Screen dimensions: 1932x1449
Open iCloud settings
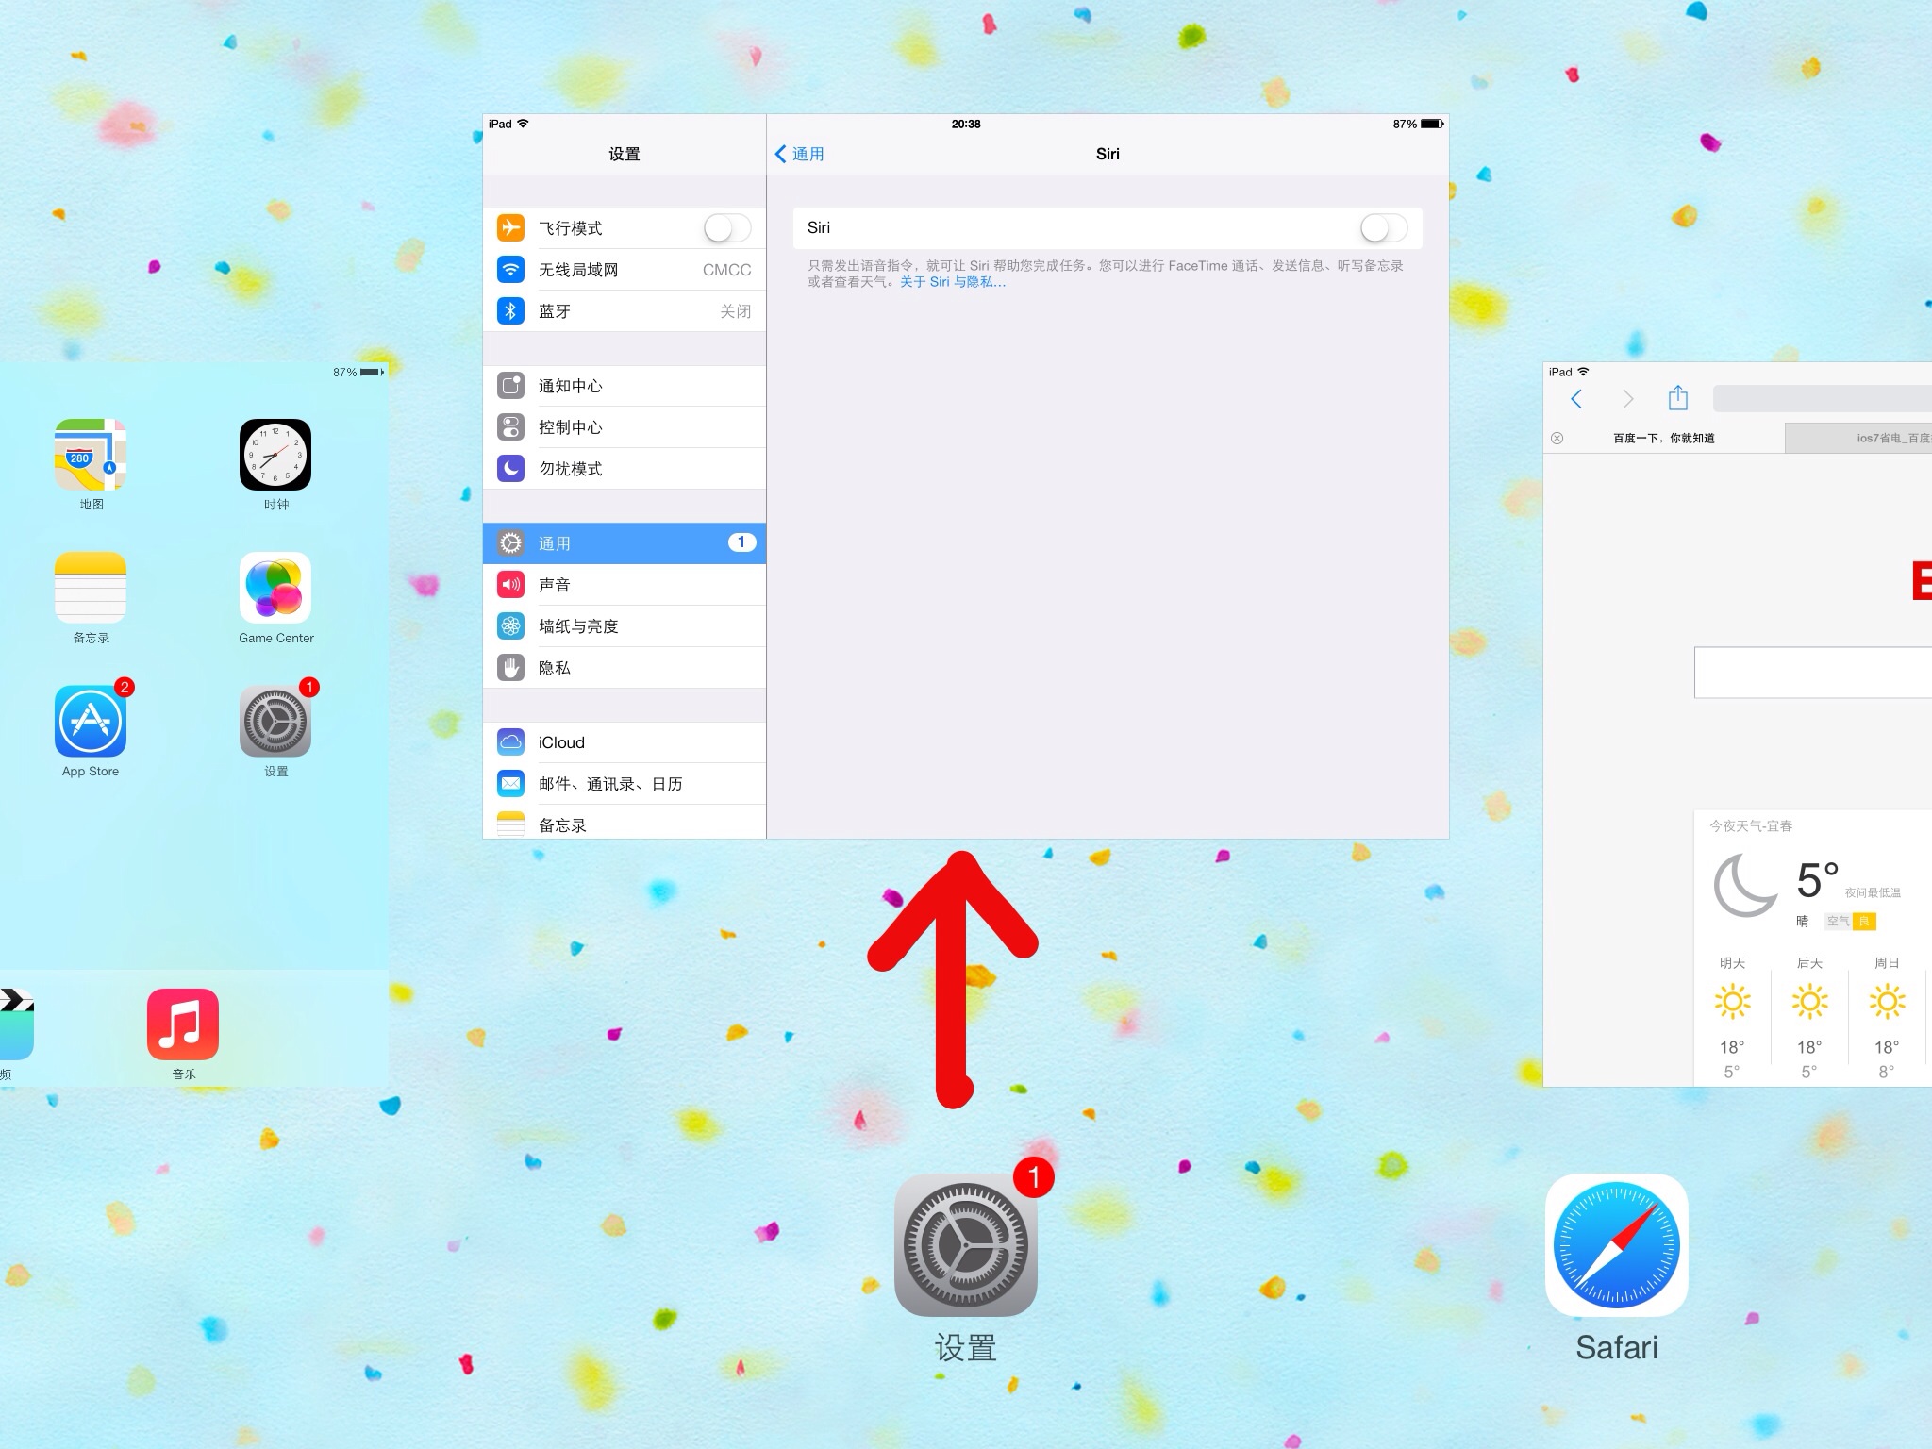[x=625, y=742]
